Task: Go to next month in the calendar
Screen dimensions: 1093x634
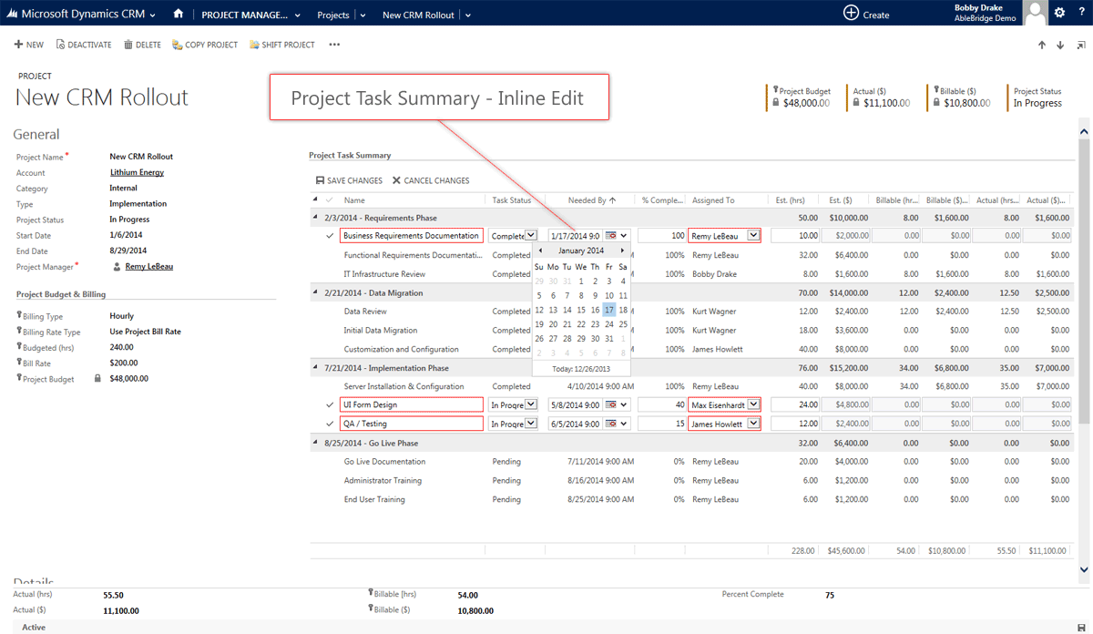Action: (622, 251)
